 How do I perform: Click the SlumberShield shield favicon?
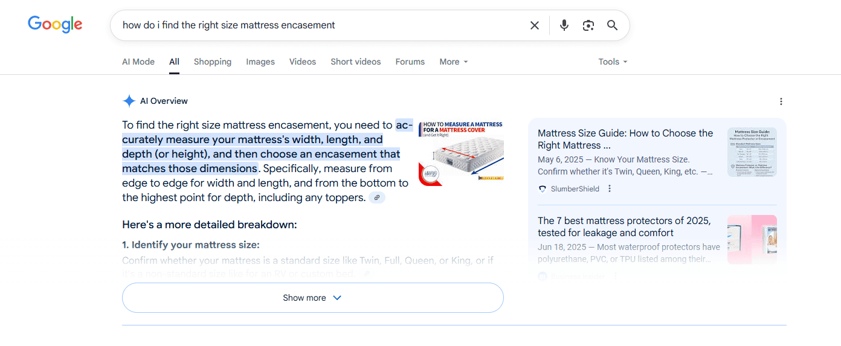pyautogui.click(x=542, y=188)
